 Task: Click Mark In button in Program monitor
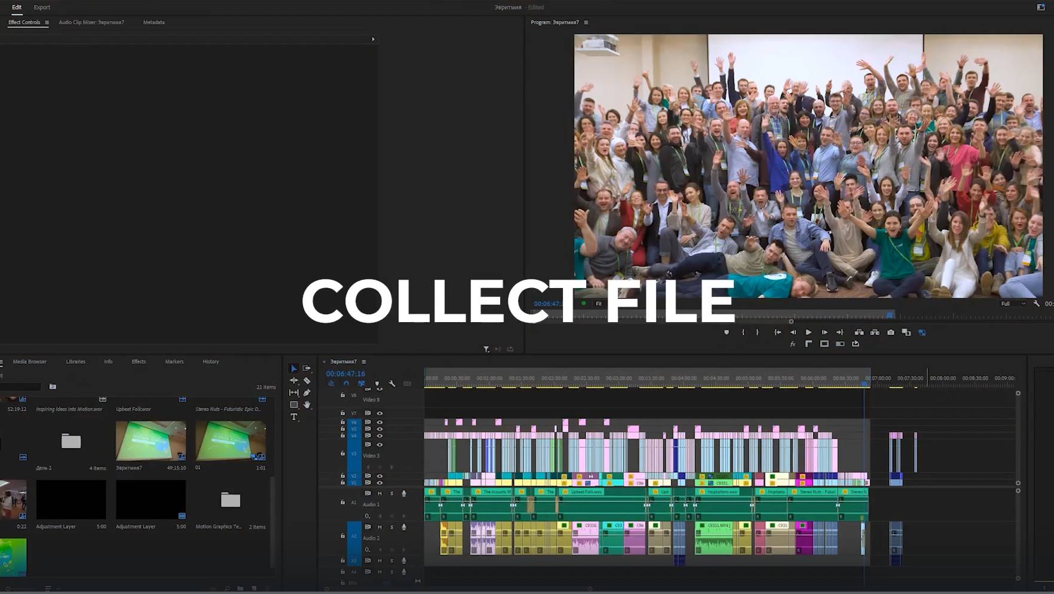743,332
